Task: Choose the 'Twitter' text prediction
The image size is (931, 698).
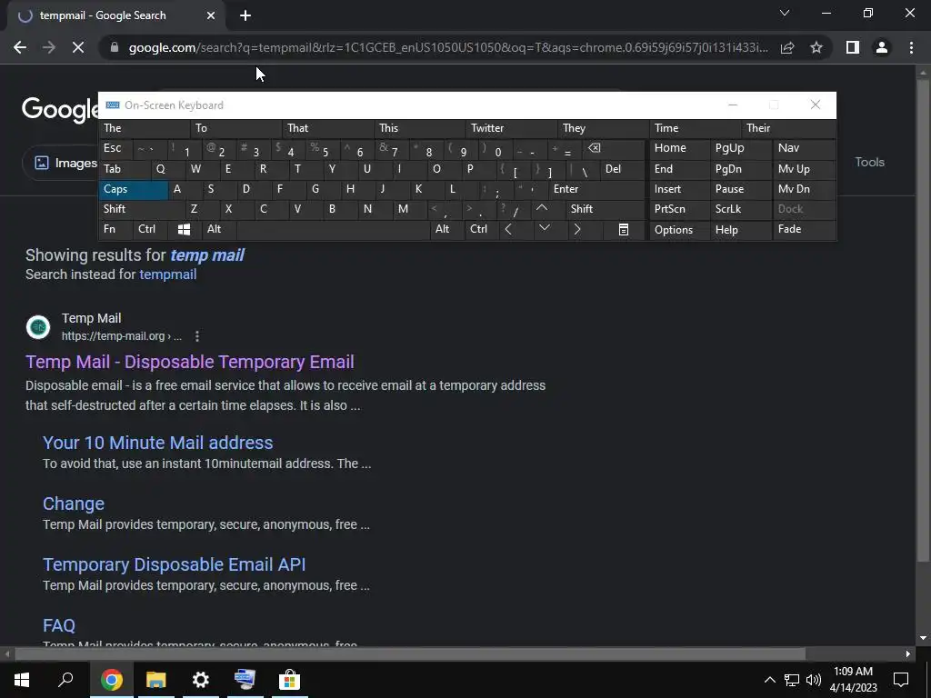Action: pos(512,128)
